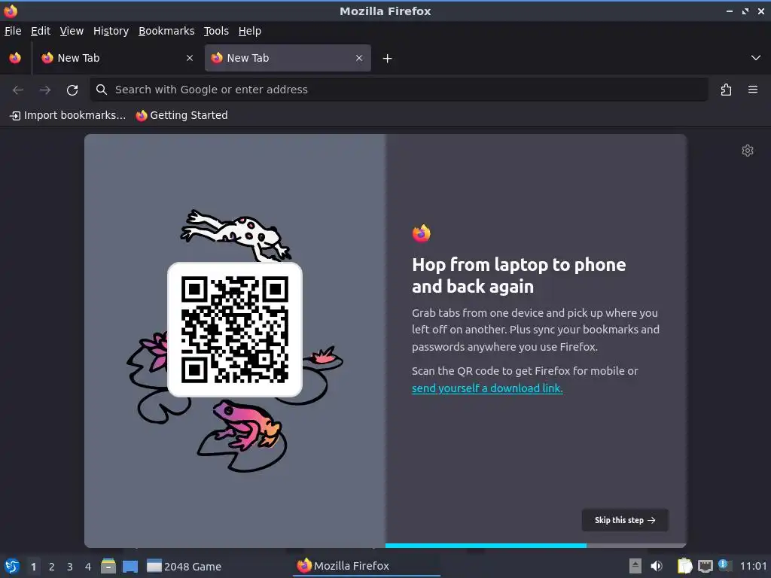Click the send yourself a download link
771x578 pixels.
487,388
